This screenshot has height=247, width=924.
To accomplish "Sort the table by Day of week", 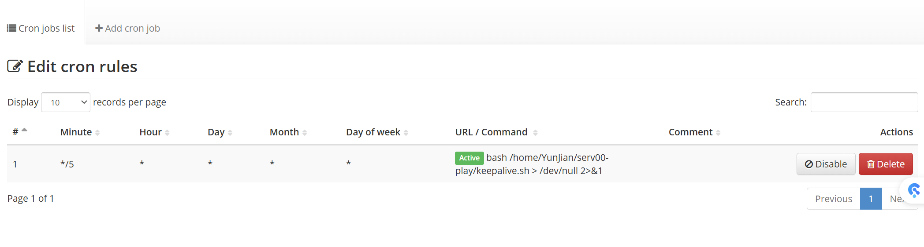I will coord(377,132).
